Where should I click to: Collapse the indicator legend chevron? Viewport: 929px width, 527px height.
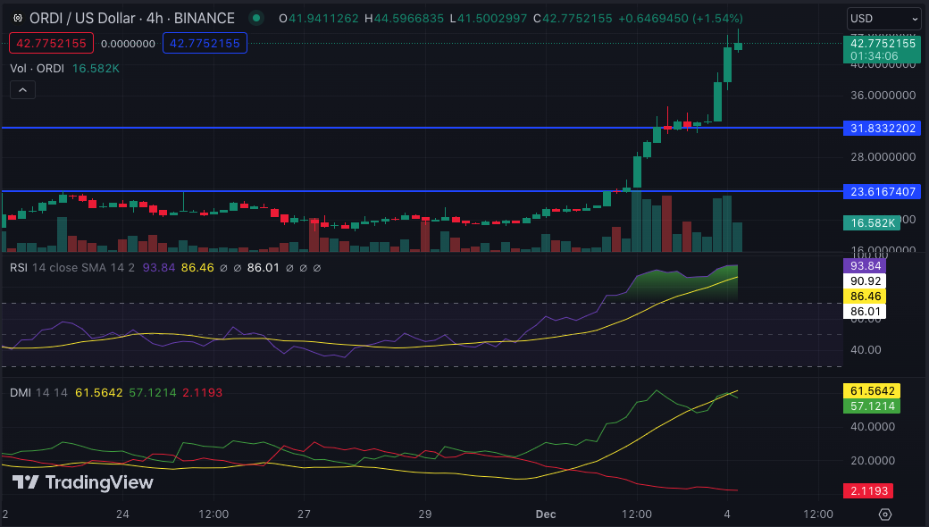[22, 90]
